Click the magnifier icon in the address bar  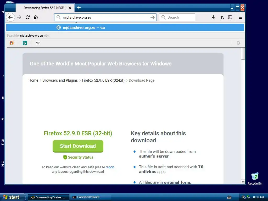tap(58, 17)
